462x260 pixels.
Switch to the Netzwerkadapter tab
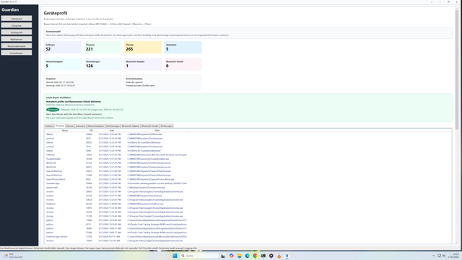96,126
